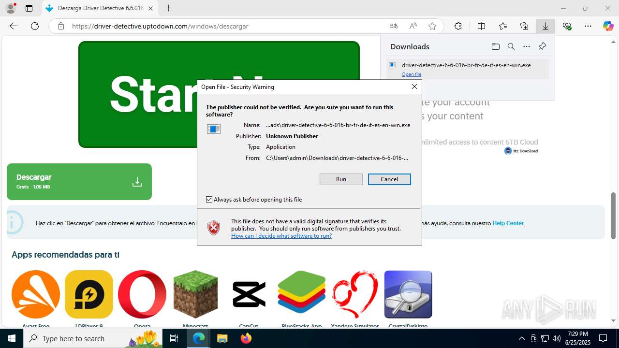Cancel the Security Warning dialog
619x348 pixels.
pos(389,179)
